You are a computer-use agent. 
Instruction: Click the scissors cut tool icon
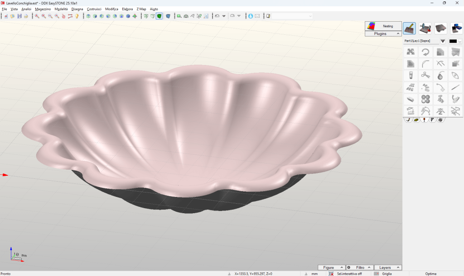coord(425,75)
